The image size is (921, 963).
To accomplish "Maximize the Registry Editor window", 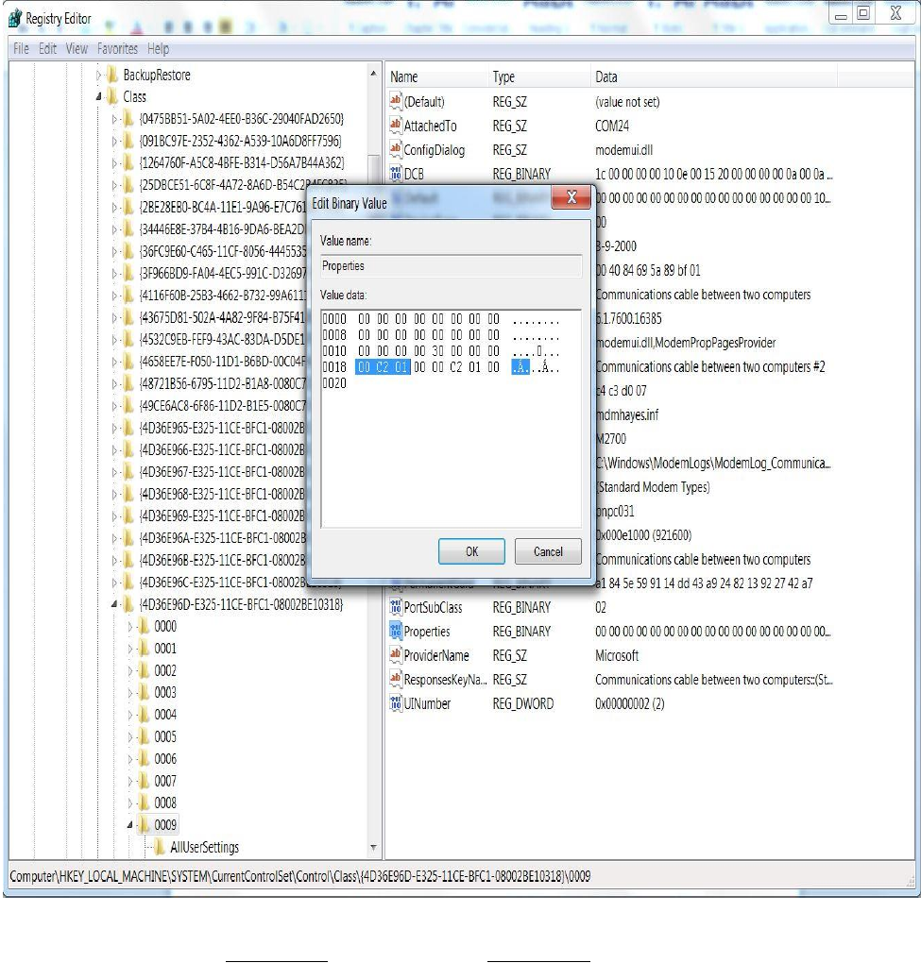I will click(x=863, y=13).
